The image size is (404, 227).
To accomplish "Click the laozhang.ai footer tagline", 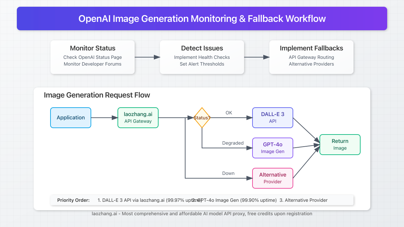I will 202,214.
